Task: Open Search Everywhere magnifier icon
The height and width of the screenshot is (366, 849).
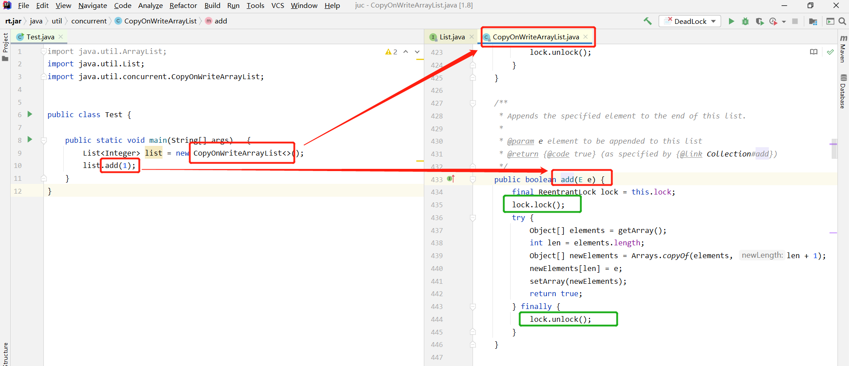Action: pyautogui.click(x=842, y=21)
